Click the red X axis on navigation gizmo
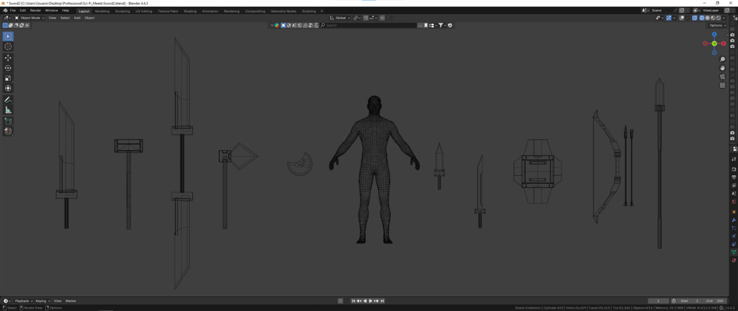This screenshot has height=311, width=738. 723,43
